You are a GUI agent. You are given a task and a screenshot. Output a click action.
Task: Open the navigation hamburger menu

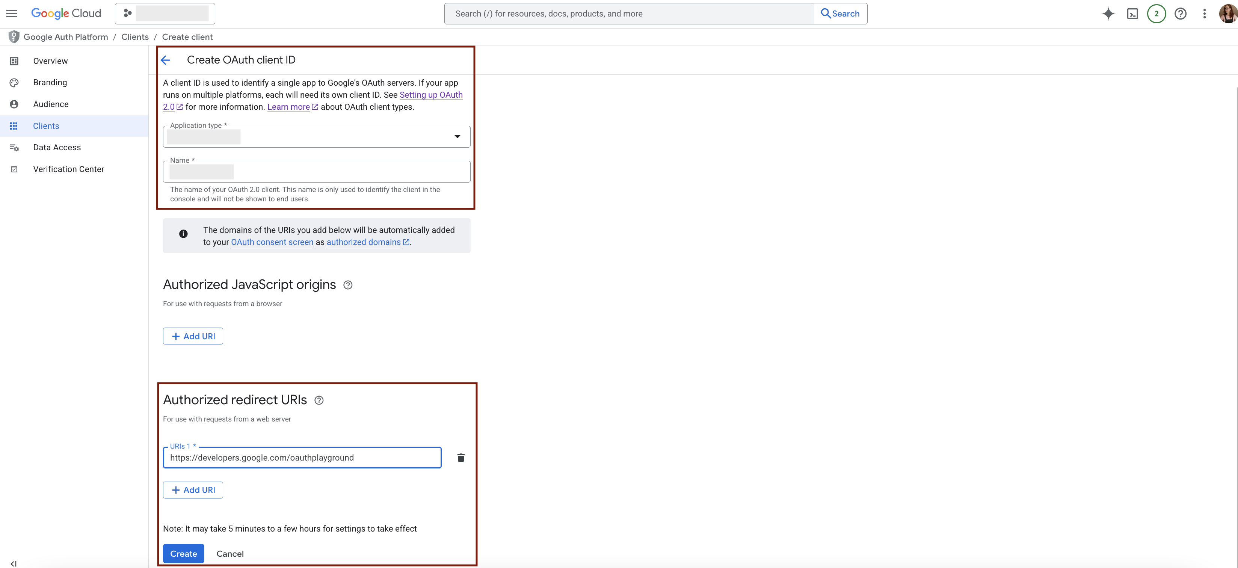pos(12,14)
